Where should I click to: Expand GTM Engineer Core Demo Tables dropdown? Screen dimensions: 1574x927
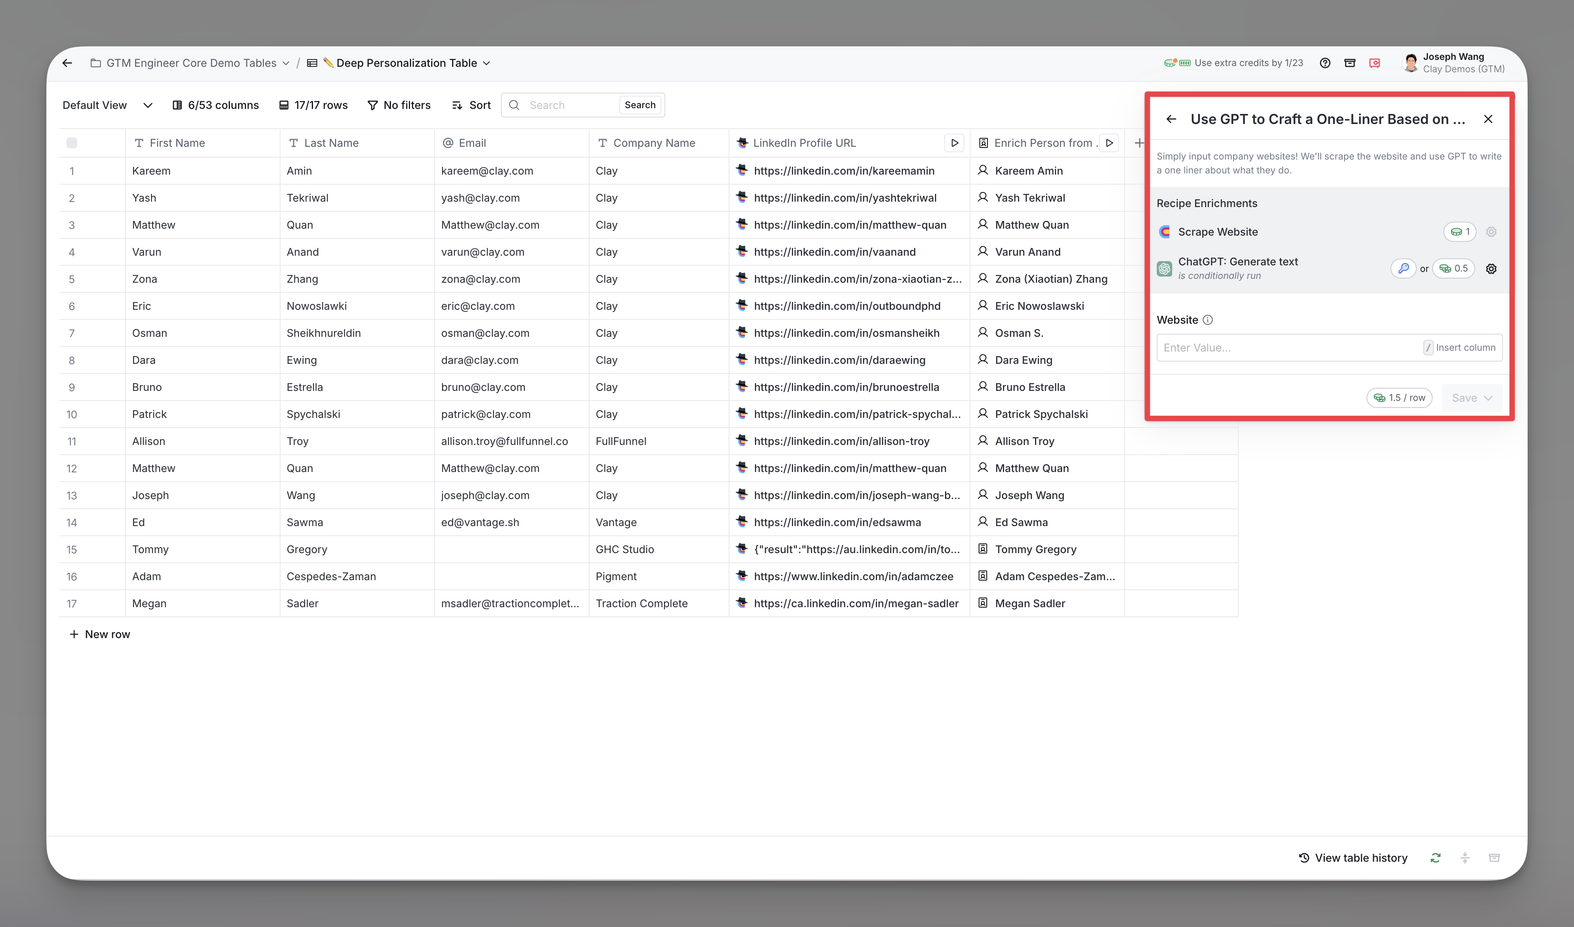pyautogui.click(x=286, y=63)
